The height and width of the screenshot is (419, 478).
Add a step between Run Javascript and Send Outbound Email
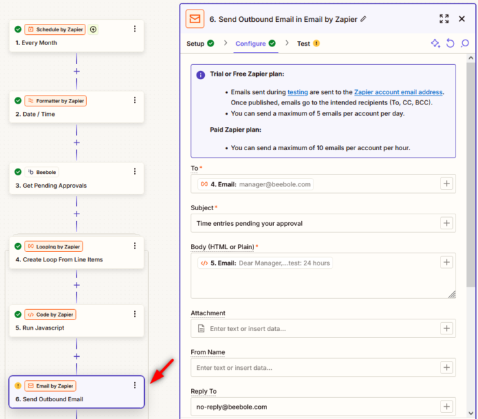(76, 356)
